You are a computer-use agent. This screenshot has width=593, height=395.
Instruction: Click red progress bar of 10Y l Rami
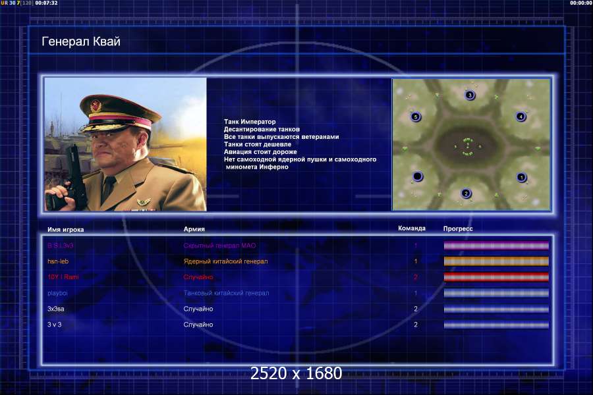496,277
